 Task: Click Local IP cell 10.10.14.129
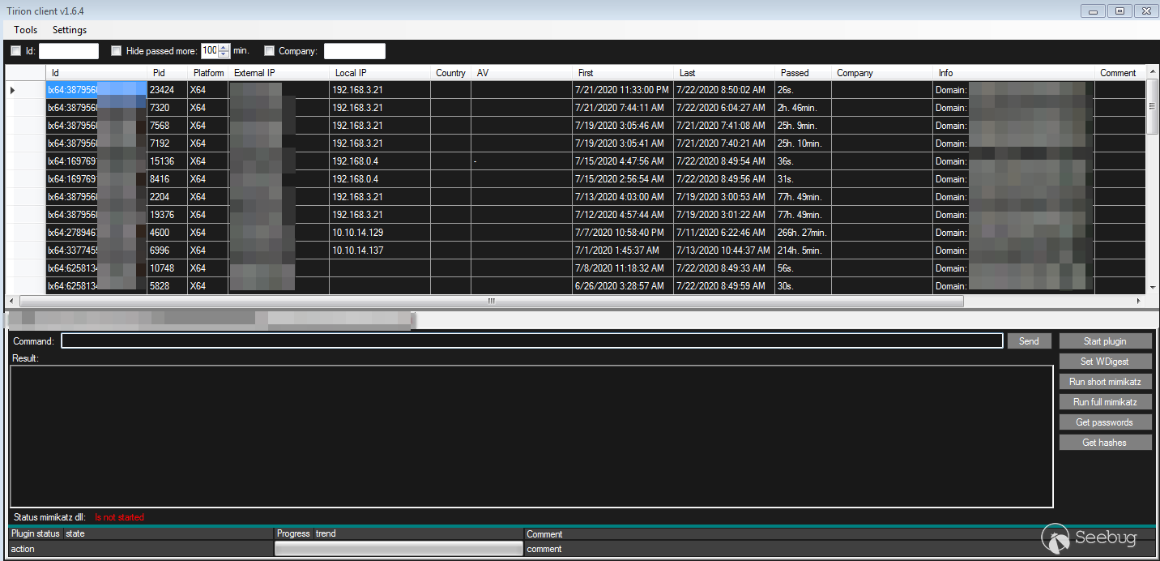(380, 233)
